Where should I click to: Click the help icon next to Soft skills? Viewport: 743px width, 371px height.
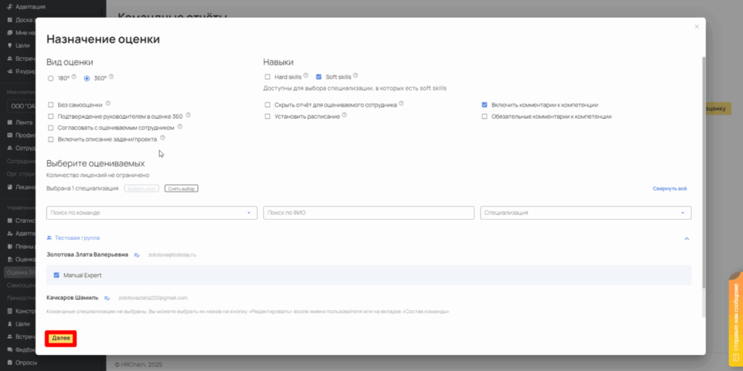tap(356, 75)
